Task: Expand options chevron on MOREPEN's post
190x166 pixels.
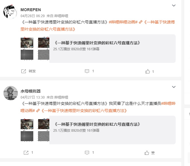Action: click(174, 5)
